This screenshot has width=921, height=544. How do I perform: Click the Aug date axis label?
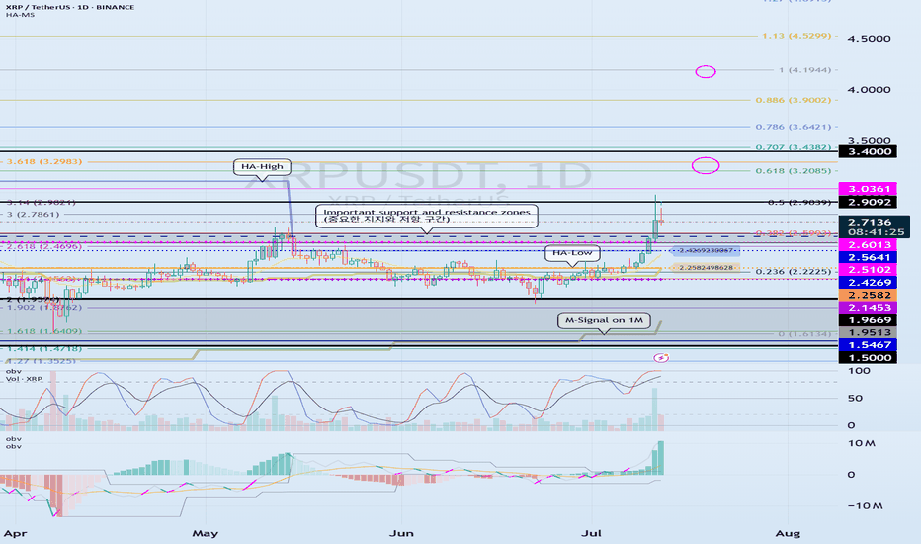point(788,533)
